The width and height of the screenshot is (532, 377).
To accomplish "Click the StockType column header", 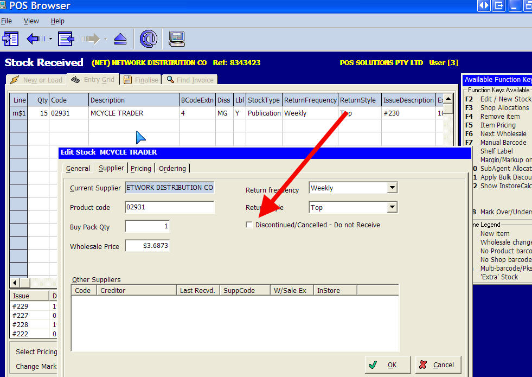I will click(264, 100).
